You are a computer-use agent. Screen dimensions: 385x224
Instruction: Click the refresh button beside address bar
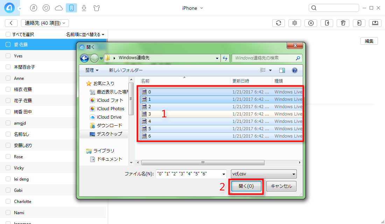(225, 58)
